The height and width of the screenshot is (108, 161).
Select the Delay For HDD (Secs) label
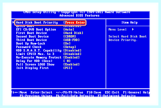tap(34, 61)
